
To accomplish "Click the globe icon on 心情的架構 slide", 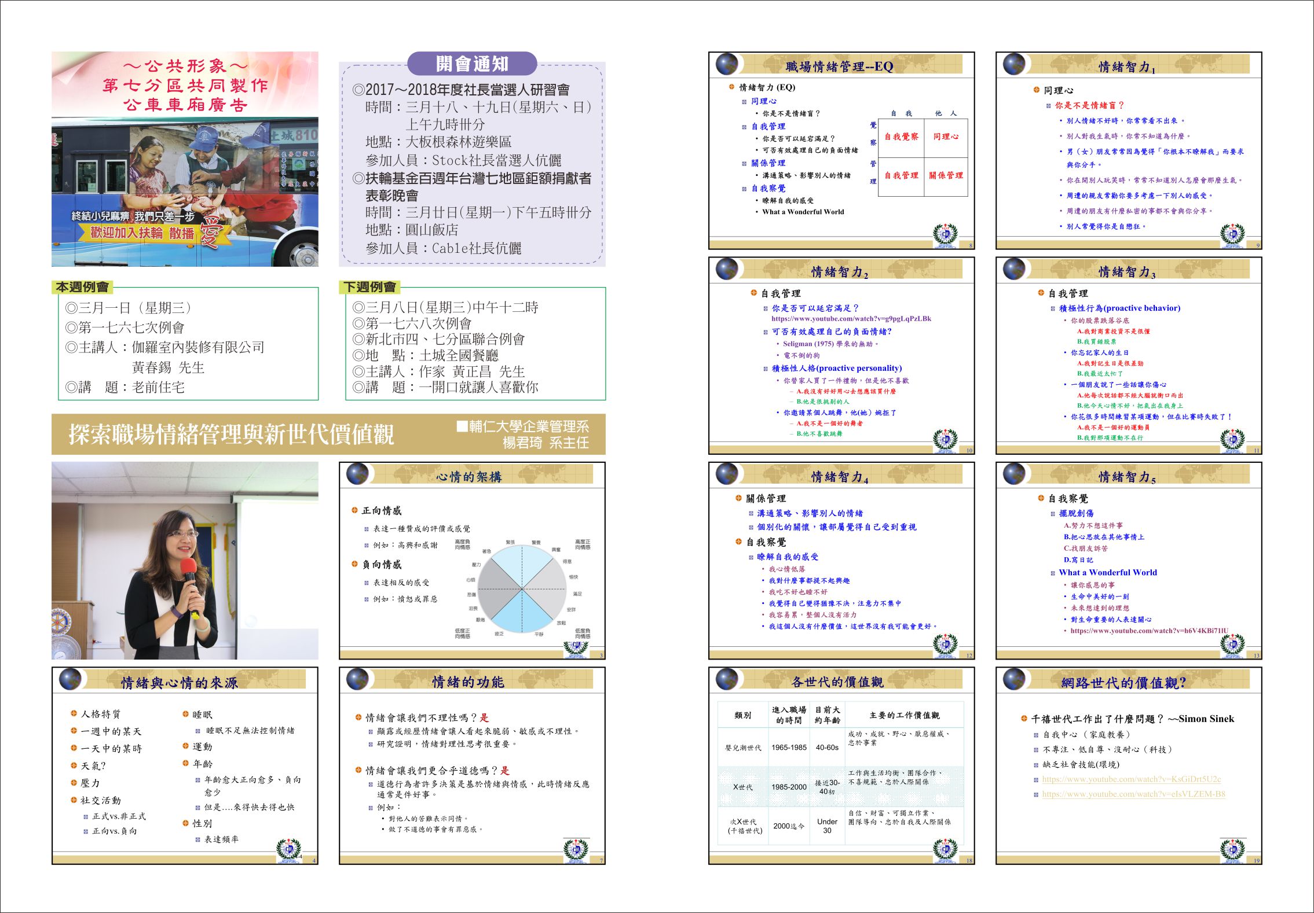I will coord(357,474).
